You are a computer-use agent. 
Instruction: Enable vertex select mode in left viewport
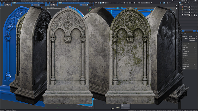pos(13,3)
